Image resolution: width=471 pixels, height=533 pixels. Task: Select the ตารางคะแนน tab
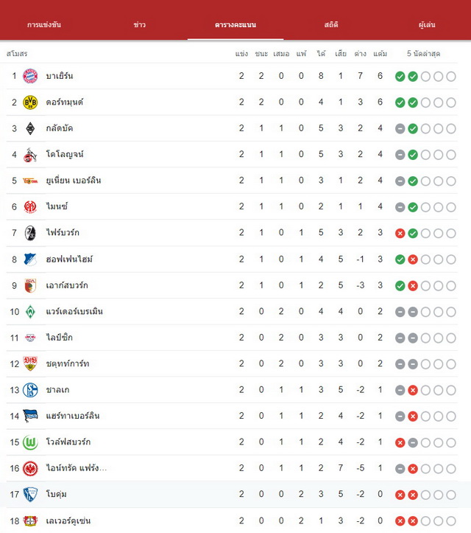[235, 24]
